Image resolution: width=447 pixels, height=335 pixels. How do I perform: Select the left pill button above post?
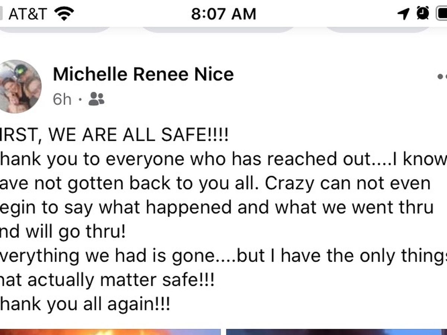point(56,30)
